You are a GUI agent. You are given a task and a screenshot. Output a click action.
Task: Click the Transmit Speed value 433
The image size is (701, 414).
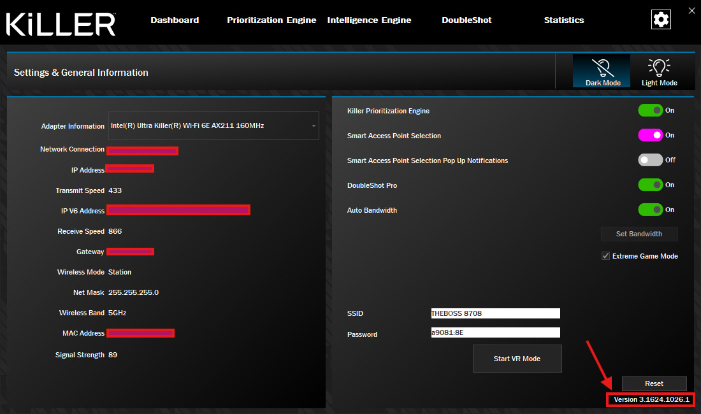[x=115, y=190]
